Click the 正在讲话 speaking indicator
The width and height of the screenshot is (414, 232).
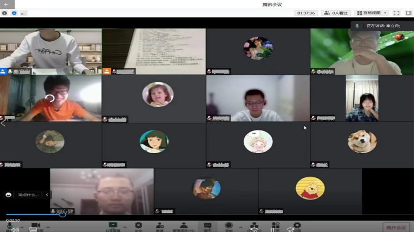383,26
